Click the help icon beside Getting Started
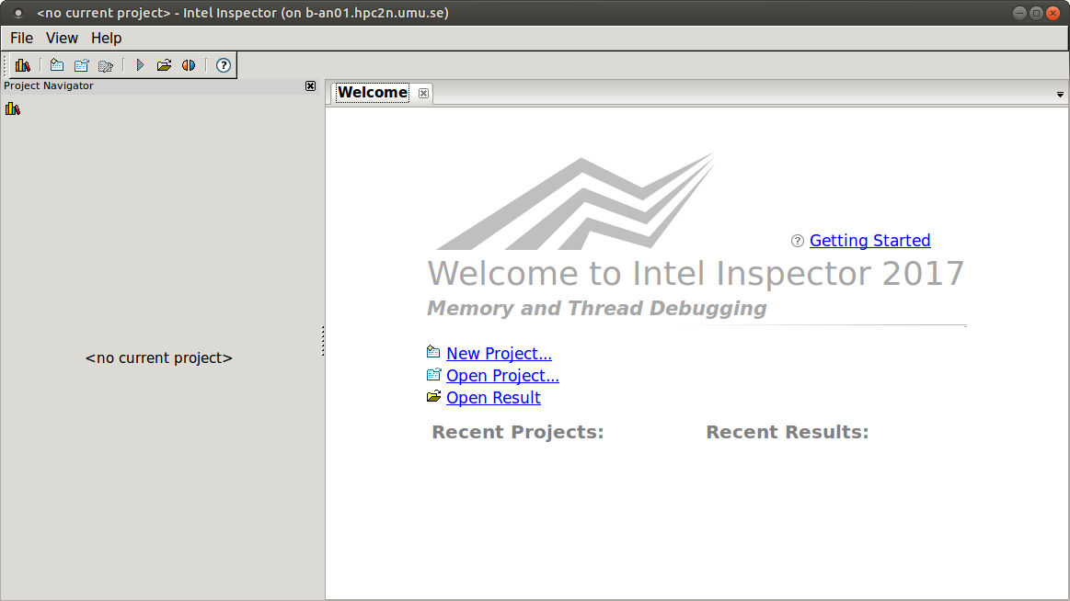This screenshot has height=601, width=1070. tap(797, 241)
